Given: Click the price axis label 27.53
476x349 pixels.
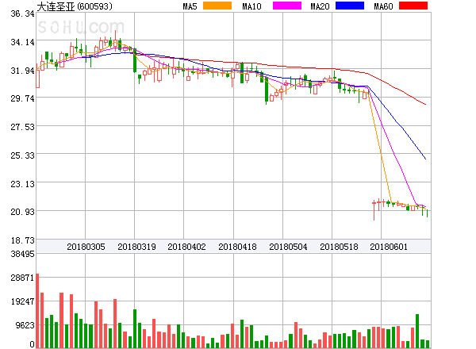Looking at the screenshot, I should pyautogui.click(x=22, y=127).
